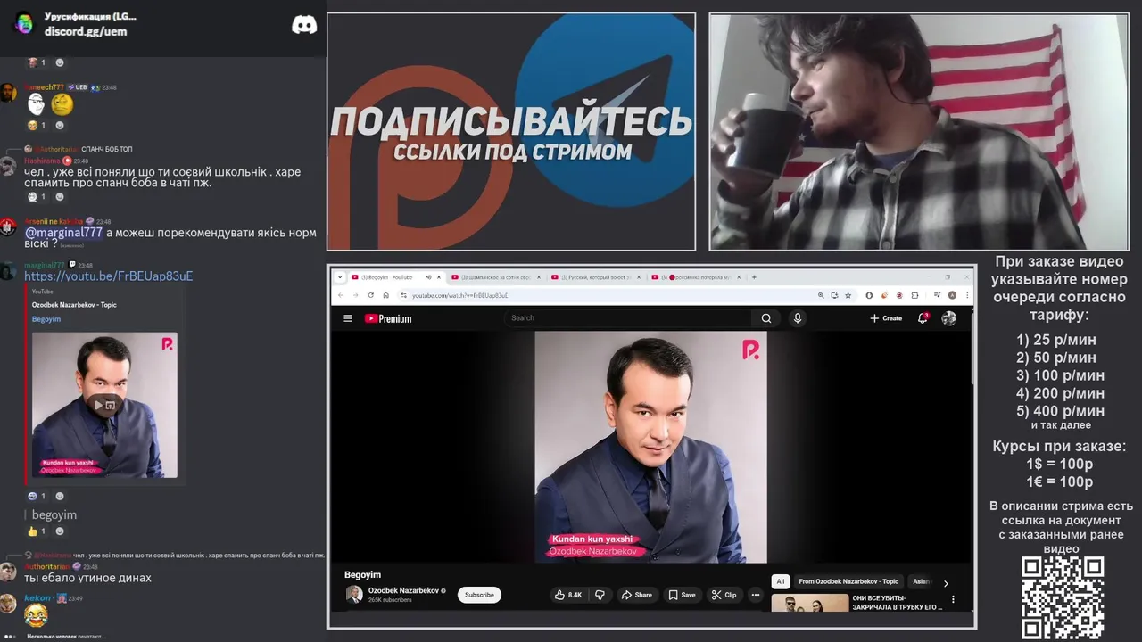Switch to the Русский, который воюет tab
Image resolution: width=1142 pixels, height=642 pixels.
point(596,277)
